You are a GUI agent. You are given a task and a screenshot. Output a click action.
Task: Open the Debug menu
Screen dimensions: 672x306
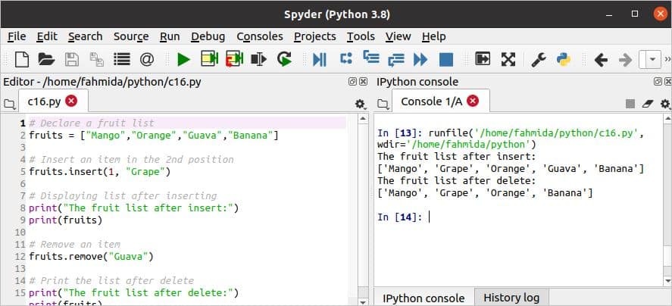click(208, 37)
